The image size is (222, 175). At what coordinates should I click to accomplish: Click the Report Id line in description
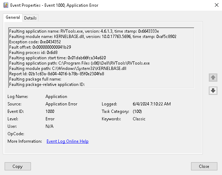pos(57,74)
